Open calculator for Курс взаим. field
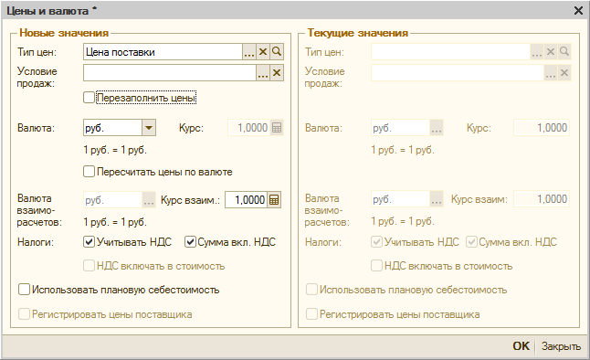This screenshot has height=360, width=590. point(274,200)
